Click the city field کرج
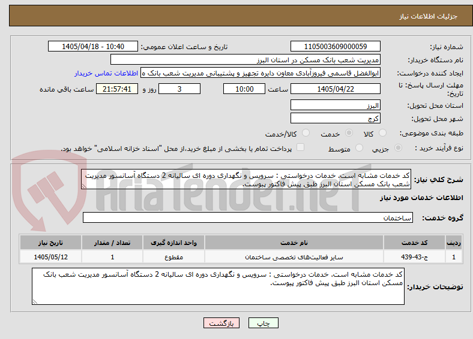 pyautogui.click(x=335, y=118)
